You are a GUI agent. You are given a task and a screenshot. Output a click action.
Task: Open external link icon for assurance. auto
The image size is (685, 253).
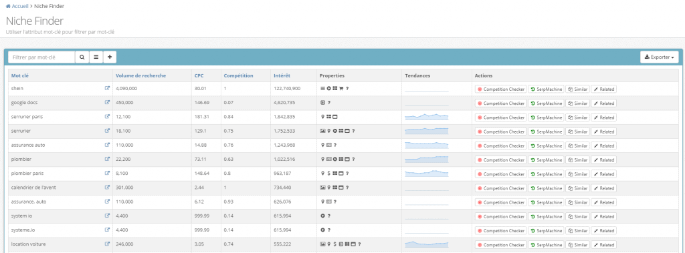coord(107,202)
